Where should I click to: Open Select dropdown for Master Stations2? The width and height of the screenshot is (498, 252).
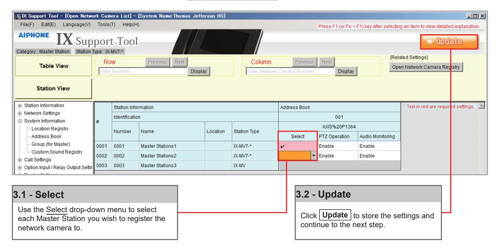coord(314,156)
